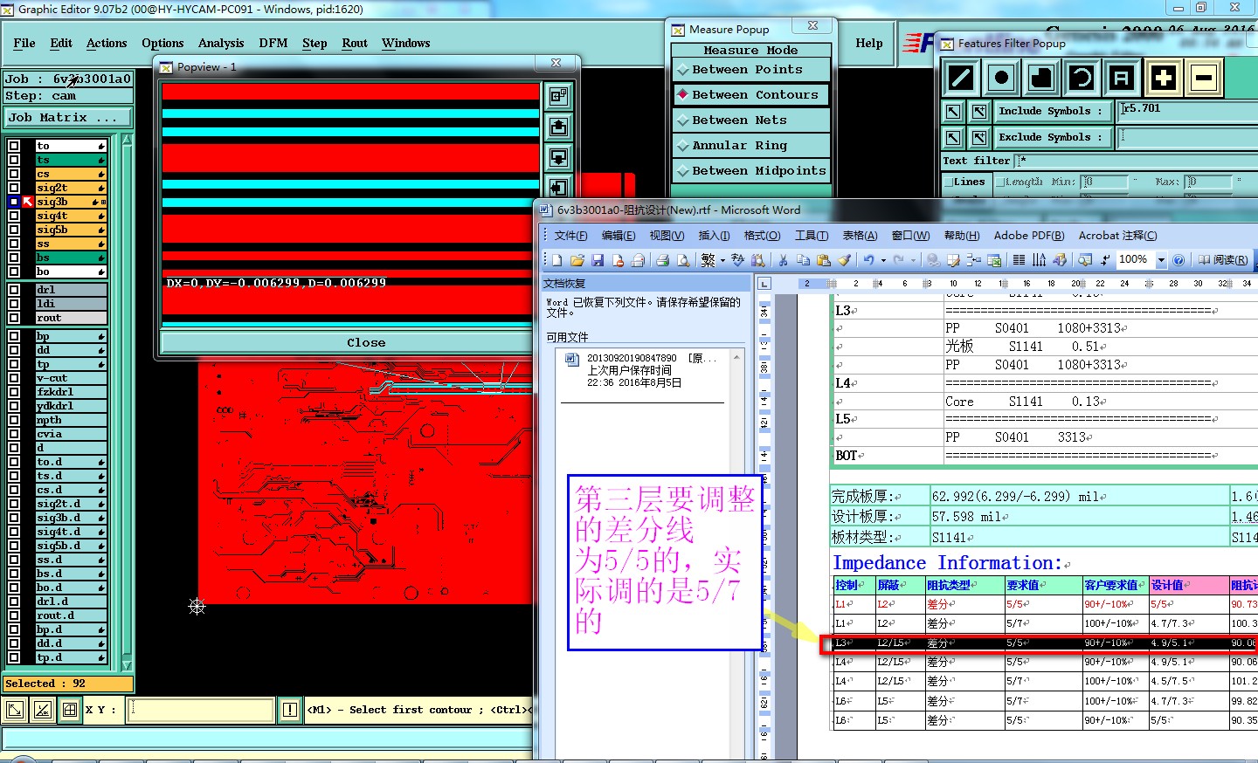Click the negative polarity minus icon
Screen dimensions: 1258x763
pyautogui.click(x=1203, y=78)
